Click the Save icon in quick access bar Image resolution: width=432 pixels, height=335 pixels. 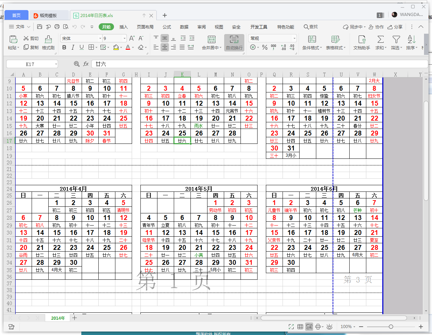pyautogui.click(x=40, y=27)
